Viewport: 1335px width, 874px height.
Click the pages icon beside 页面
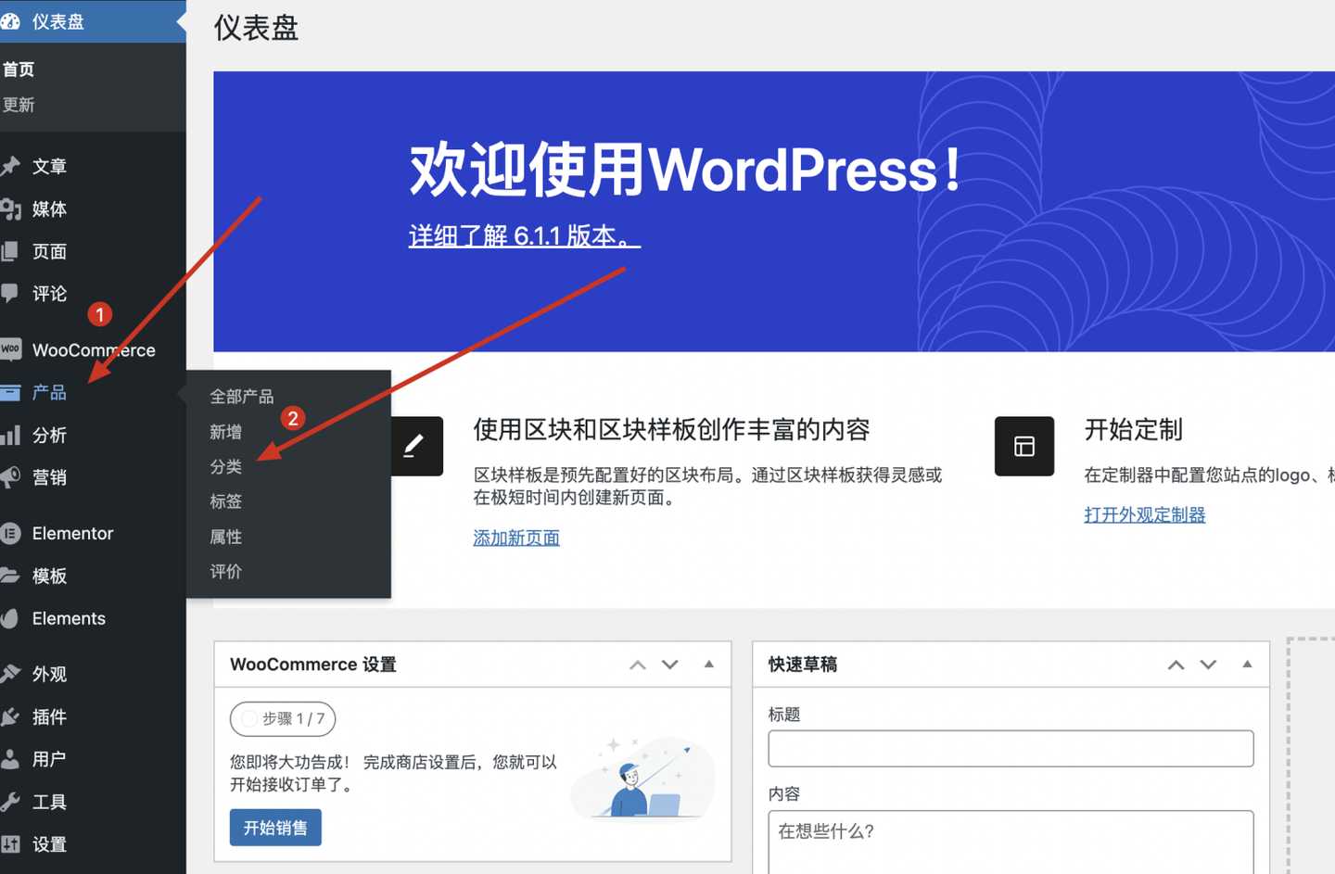point(9,251)
